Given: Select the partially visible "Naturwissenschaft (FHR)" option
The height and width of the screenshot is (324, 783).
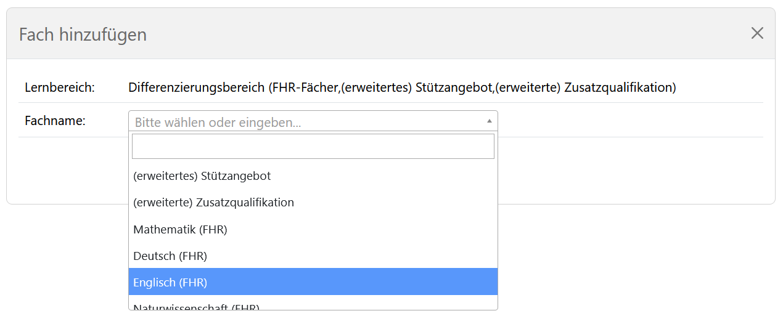Looking at the screenshot, I should tap(196, 307).
